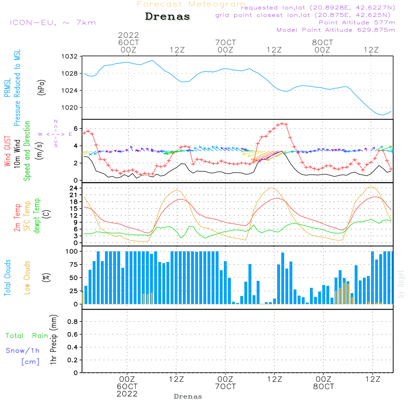Click the 'SFC Temp' orange label
This screenshot has width=410, height=410.
[27, 216]
